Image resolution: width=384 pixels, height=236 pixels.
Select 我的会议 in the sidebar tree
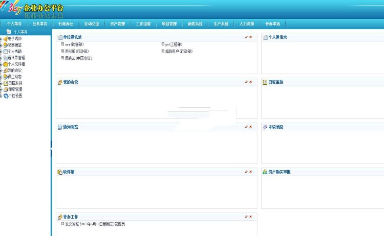[x=15, y=70]
